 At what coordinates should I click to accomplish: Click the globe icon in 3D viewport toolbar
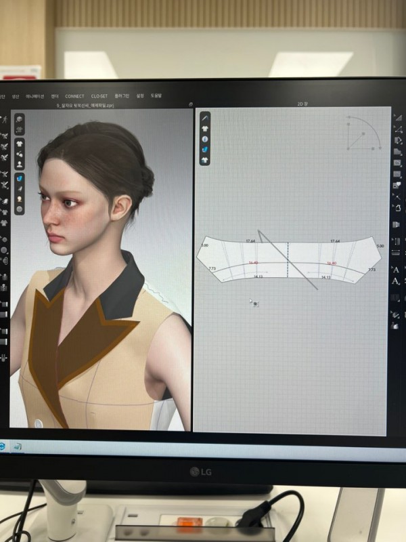tap(20, 209)
